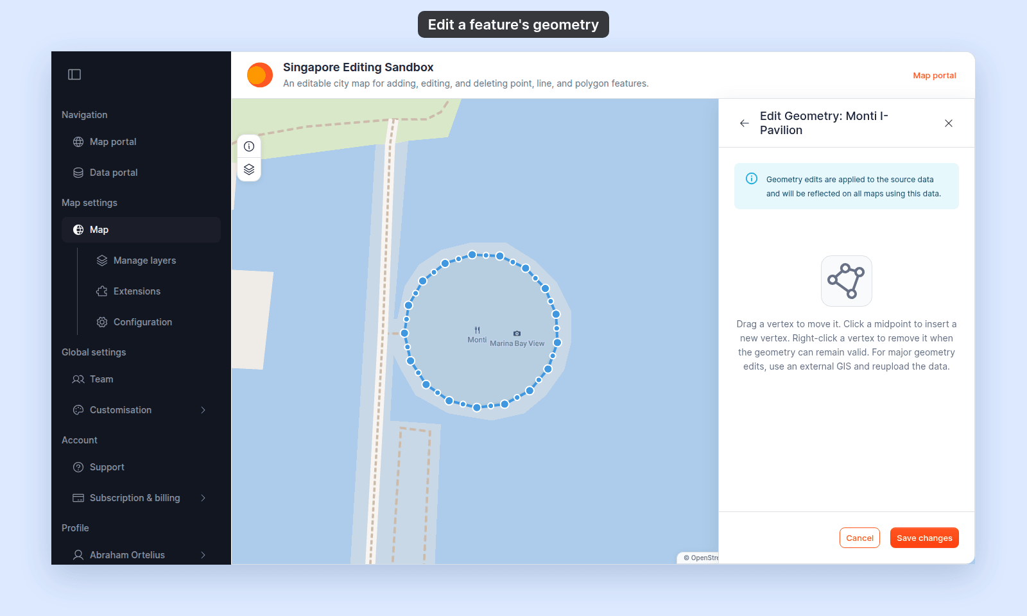The width and height of the screenshot is (1027, 616).
Task: Collapse the sidebar panel icon
Action: point(74,74)
